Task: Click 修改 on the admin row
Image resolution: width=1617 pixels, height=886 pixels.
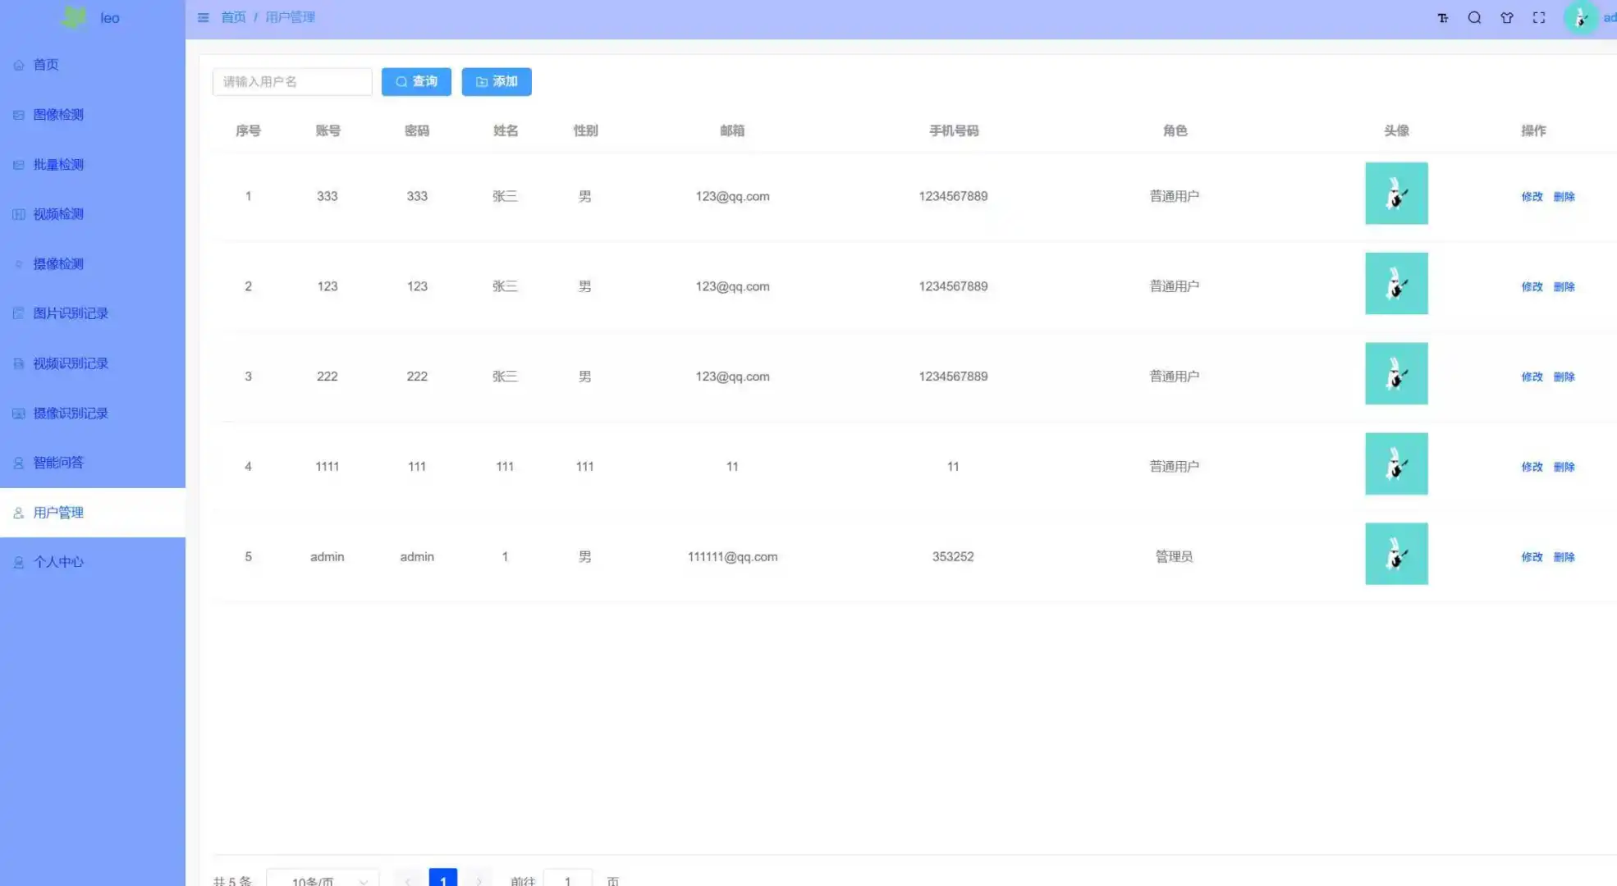Action: click(x=1532, y=556)
